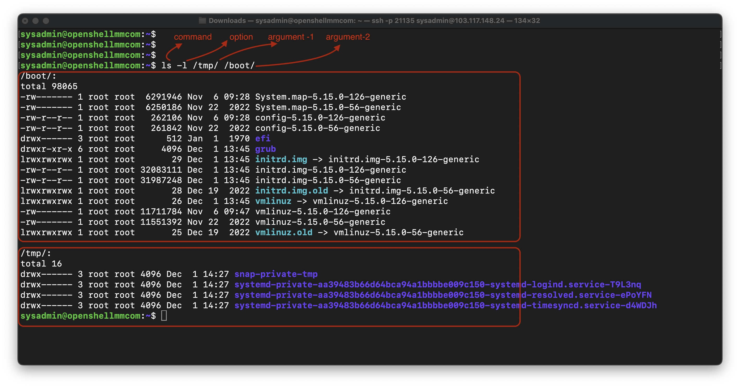
Task: Click the Downloads folder icon in title bar
Action: click(x=202, y=21)
